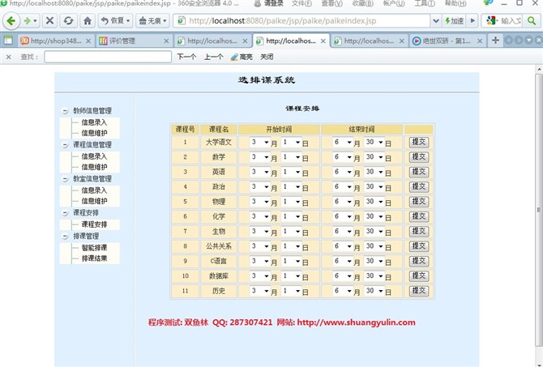Screen dimensions: 543x367
Task: Open the tab sidebar panel icon
Action: pos(8,41)
